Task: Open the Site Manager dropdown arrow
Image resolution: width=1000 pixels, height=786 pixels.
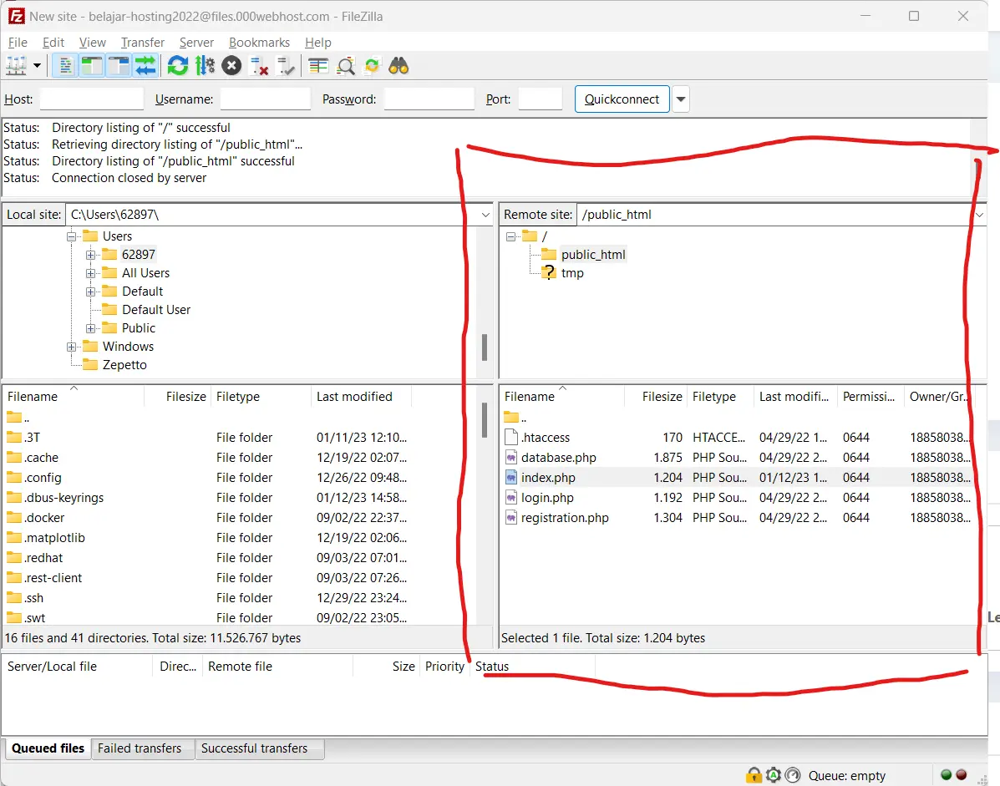Action: 37,66
